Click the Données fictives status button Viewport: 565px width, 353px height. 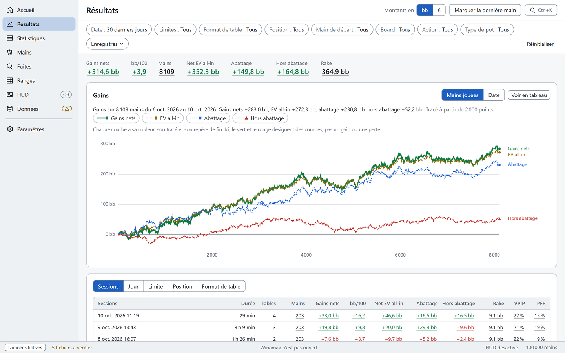pyautogui.click(x=25, y=348)
